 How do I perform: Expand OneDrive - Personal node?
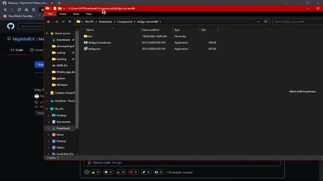(47, 101)
